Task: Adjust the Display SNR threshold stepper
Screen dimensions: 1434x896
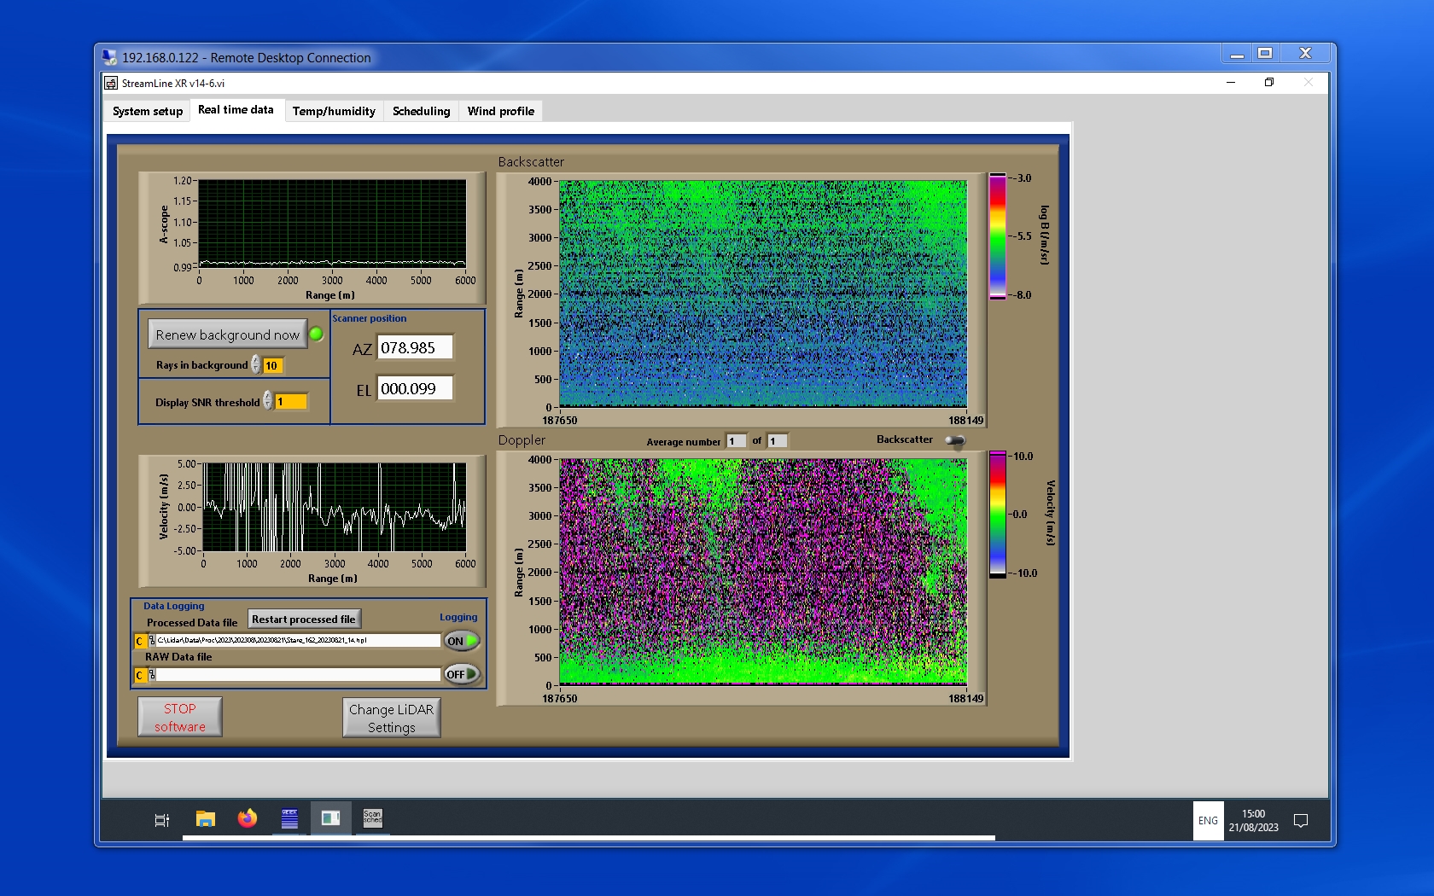Action: (x=268, y=401)
